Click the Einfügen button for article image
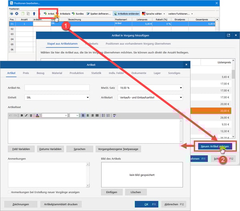 point(112,192)
